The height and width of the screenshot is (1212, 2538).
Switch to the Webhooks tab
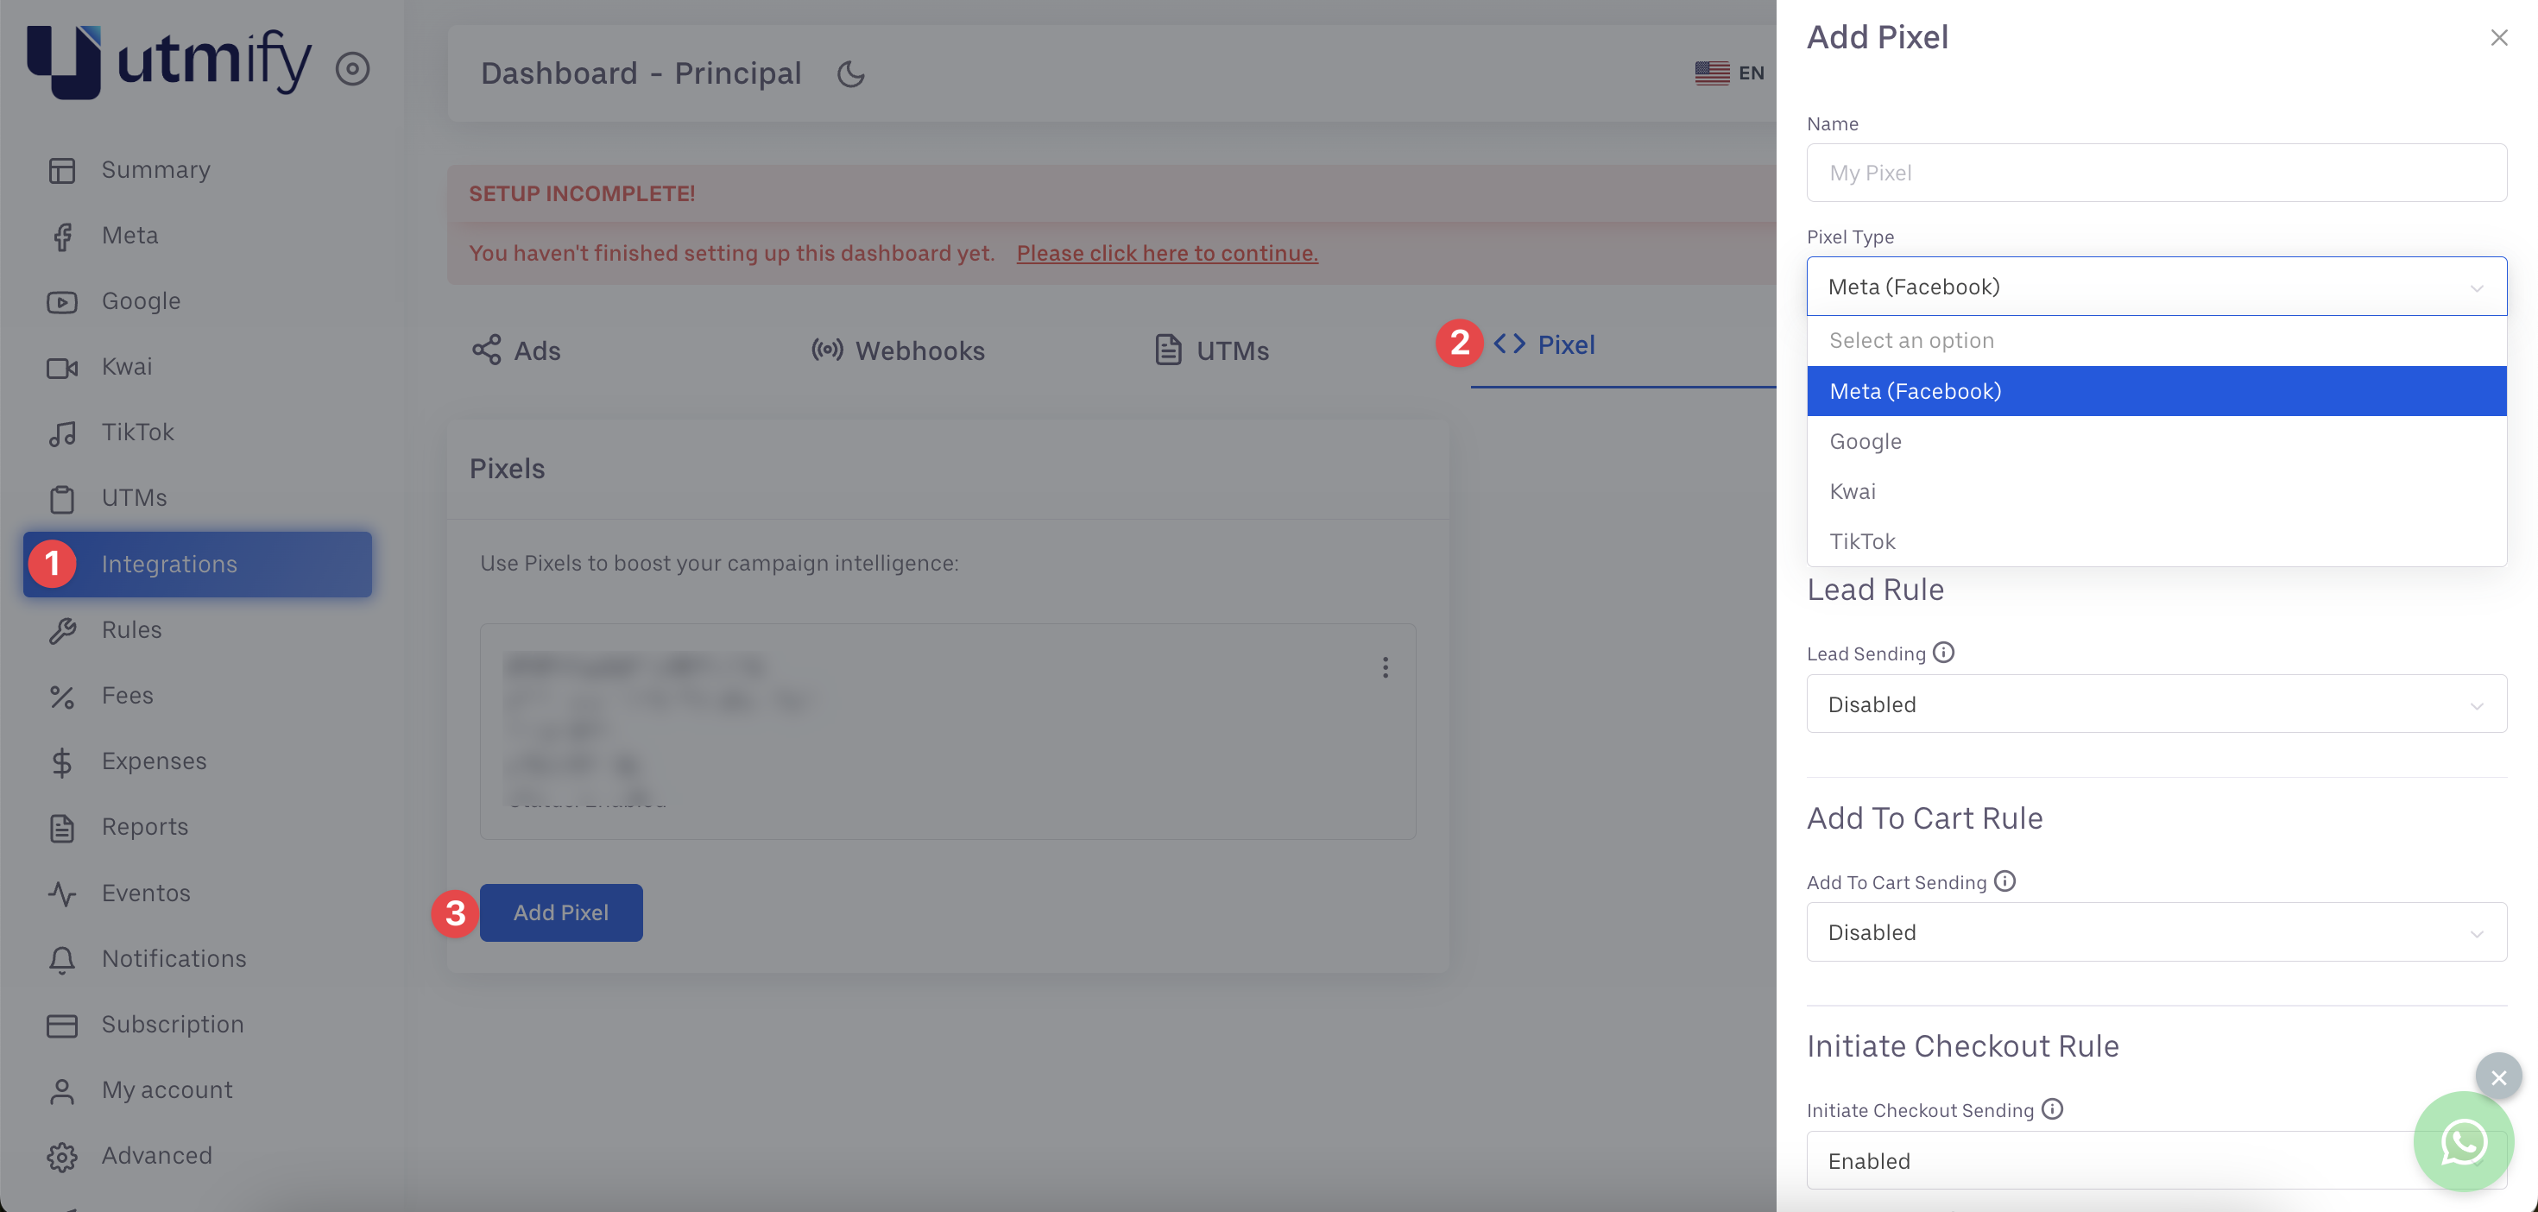click(x=898, y=350)
